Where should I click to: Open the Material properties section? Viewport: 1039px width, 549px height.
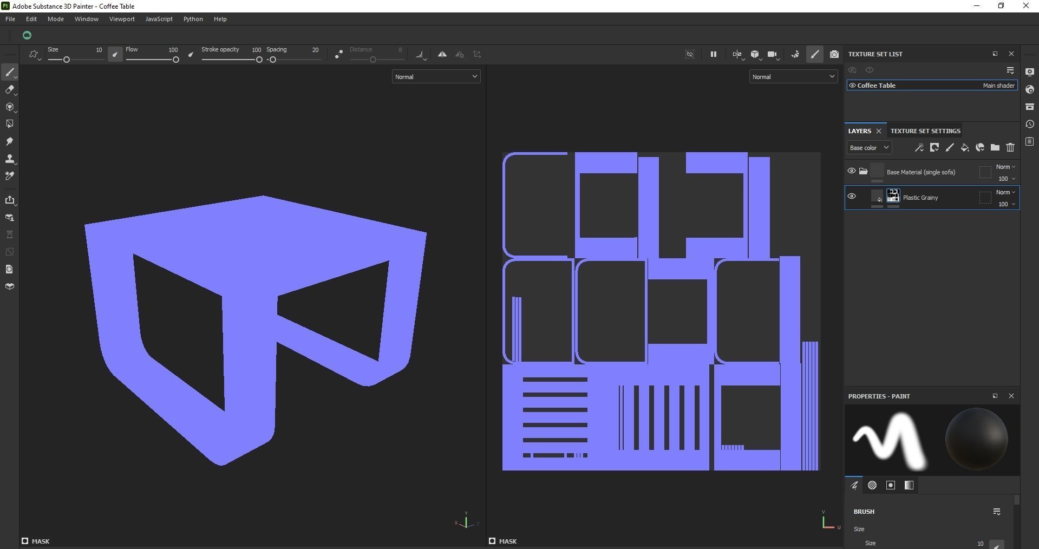pos(909,485)
